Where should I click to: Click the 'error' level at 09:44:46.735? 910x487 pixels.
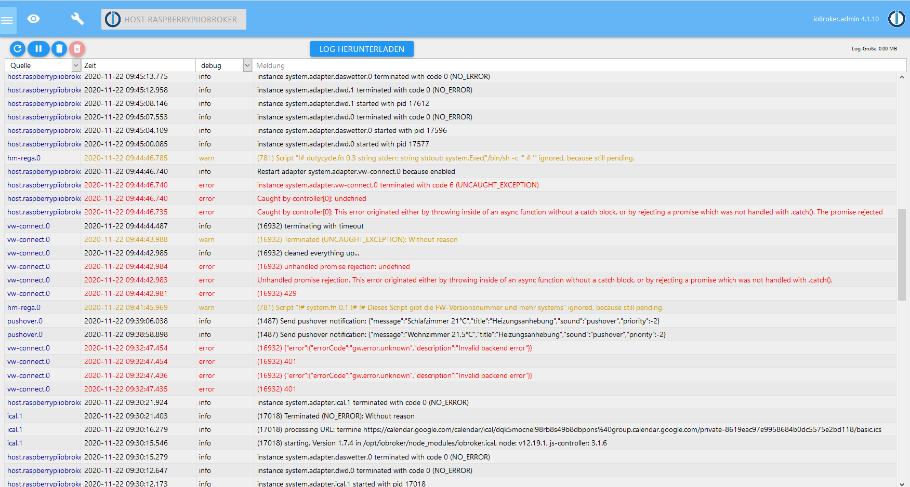coord(207,212)
